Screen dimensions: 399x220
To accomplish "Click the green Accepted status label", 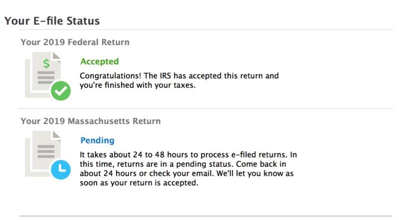I will pos(99,62).
